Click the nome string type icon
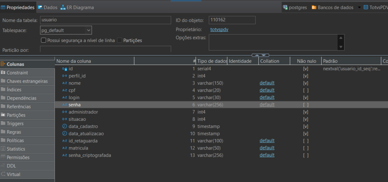Image resolution: width=388 pixels, height=182 pixels. [65, 83]
